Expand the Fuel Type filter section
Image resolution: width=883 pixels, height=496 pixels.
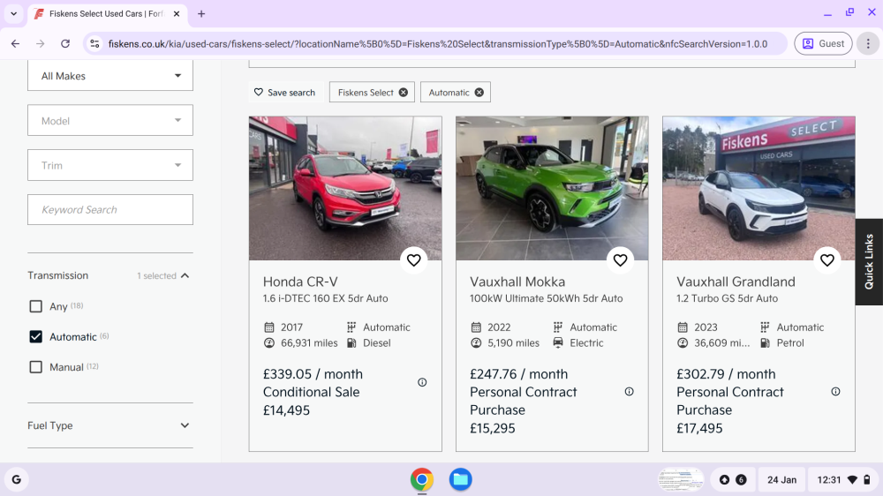click(110, 425)
